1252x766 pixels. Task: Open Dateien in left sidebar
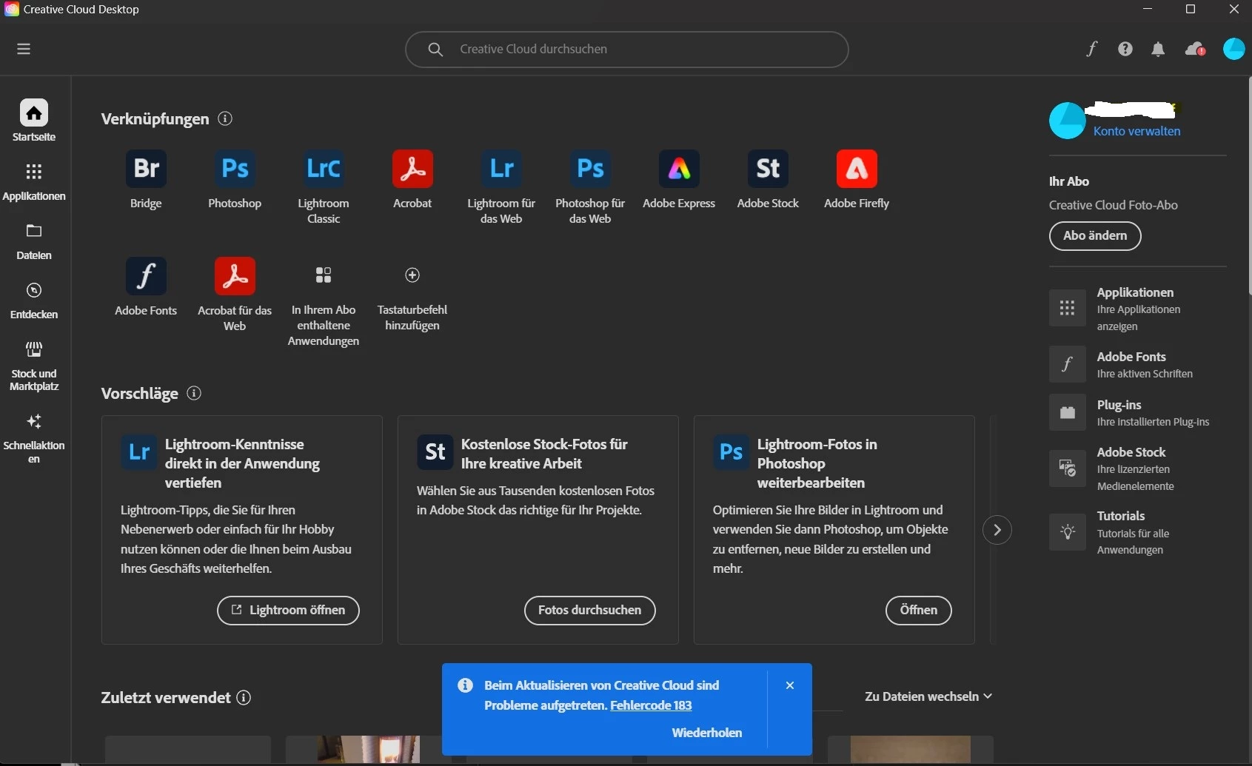click(x=34, y=241)
